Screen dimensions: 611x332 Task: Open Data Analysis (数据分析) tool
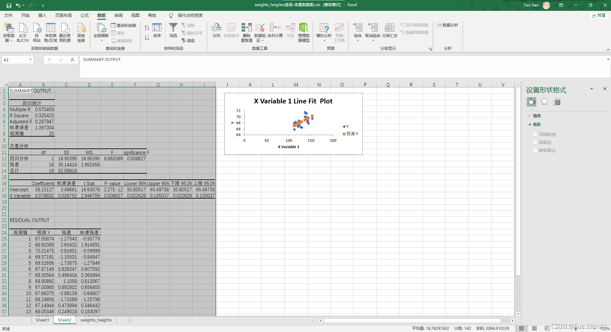[x=447, y=25]
